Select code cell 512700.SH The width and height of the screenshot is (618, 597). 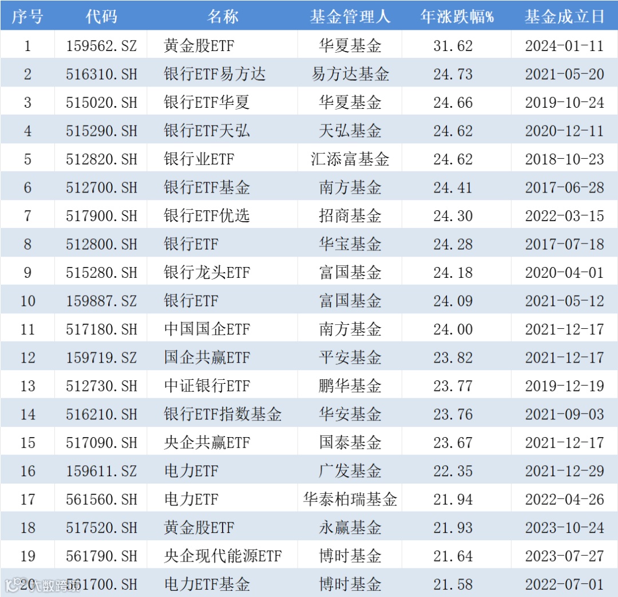coord(101,187)
